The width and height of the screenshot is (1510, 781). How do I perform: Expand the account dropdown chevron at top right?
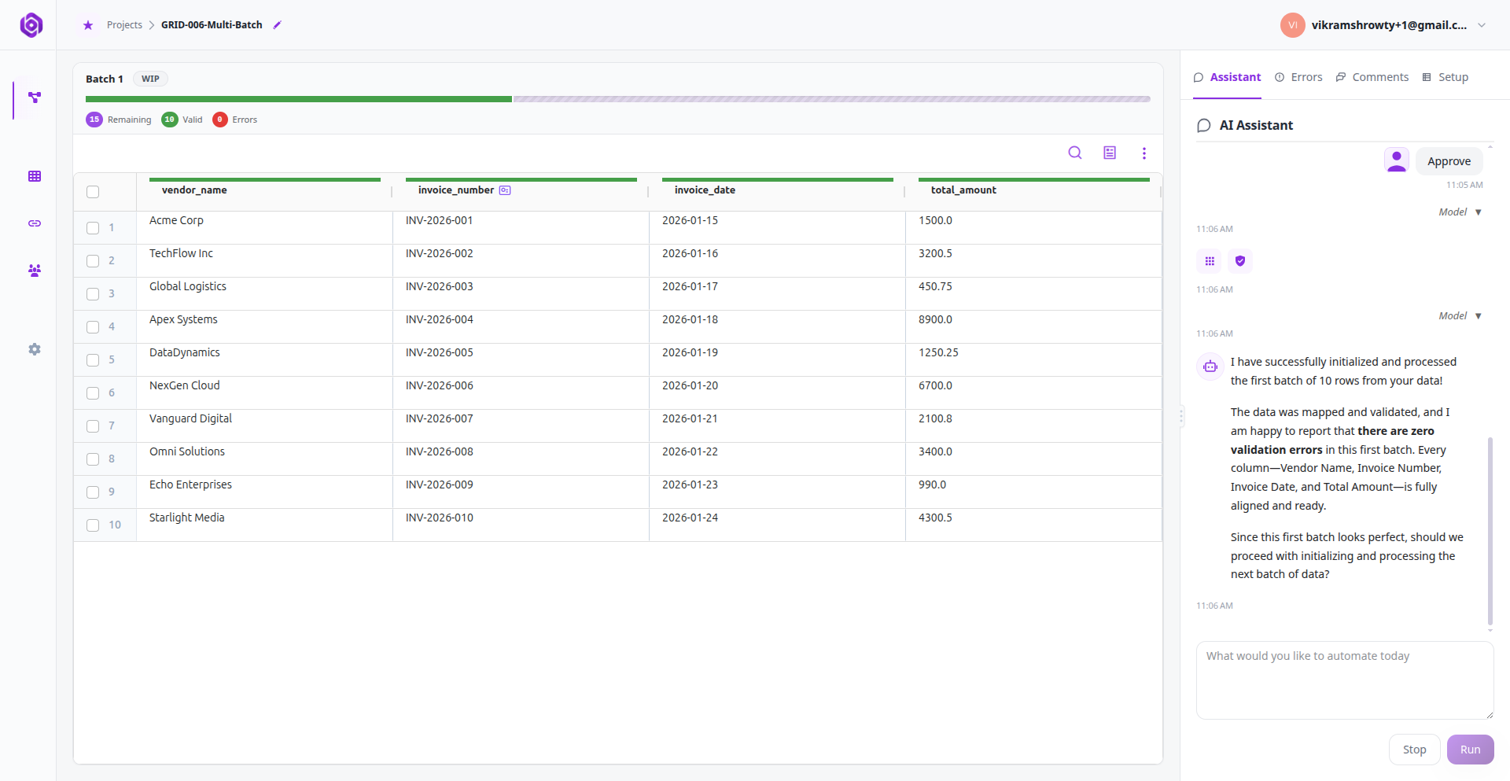pos(1482,25)
